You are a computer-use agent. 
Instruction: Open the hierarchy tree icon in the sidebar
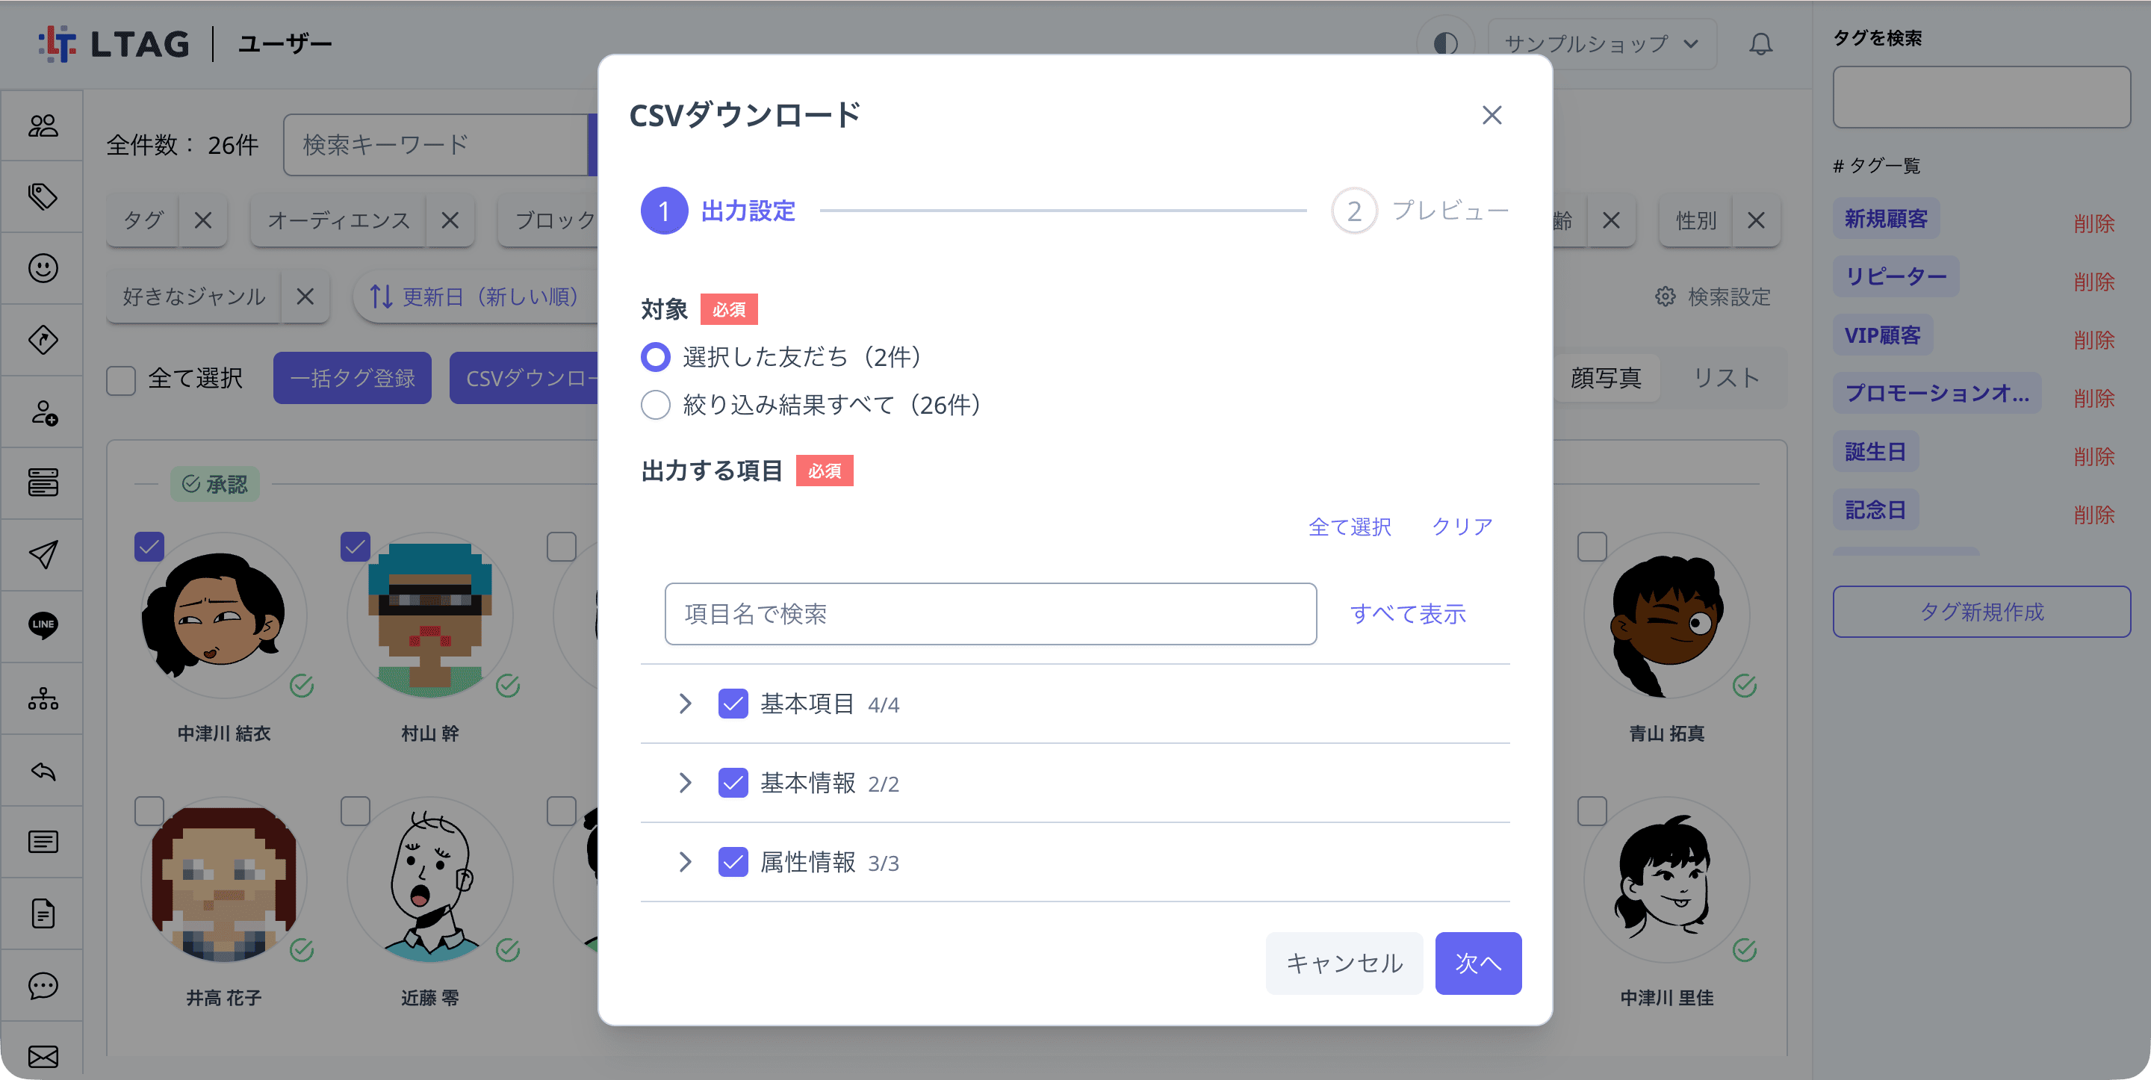43,698
